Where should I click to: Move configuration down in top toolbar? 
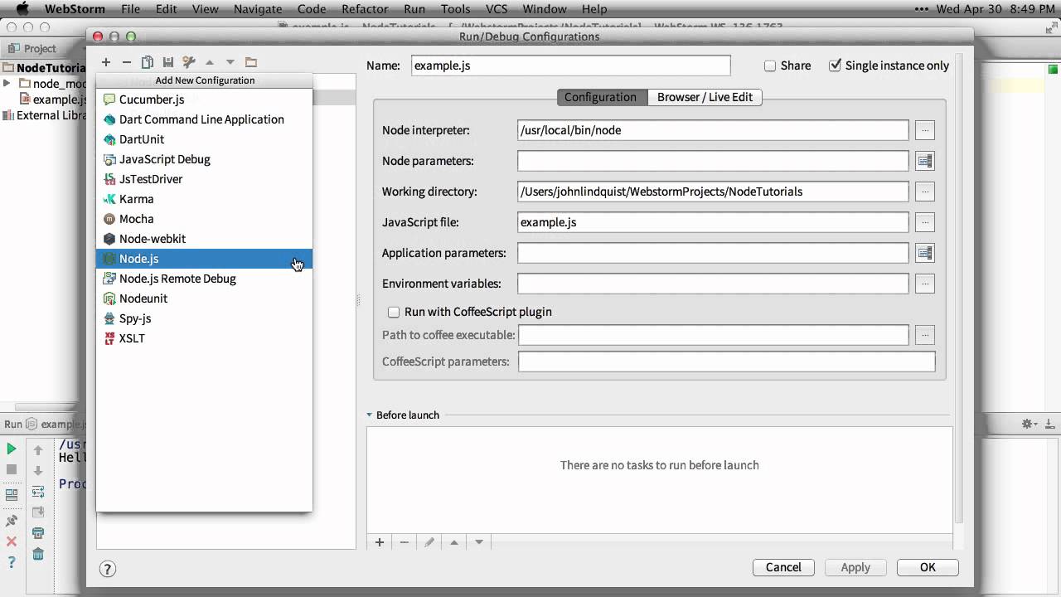pos(230,62)
